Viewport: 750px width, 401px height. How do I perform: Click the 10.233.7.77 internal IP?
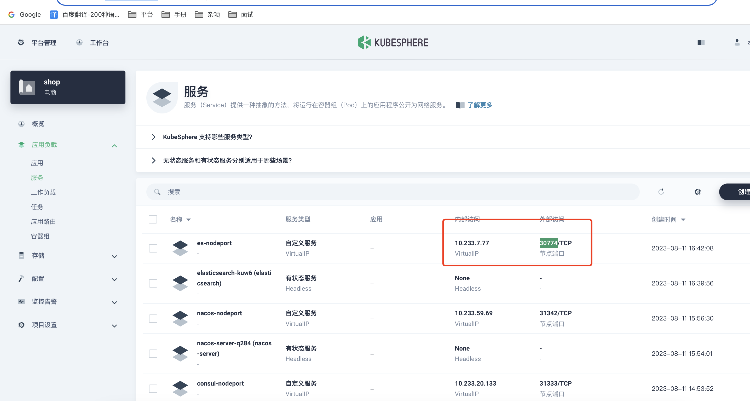[472, 243]
